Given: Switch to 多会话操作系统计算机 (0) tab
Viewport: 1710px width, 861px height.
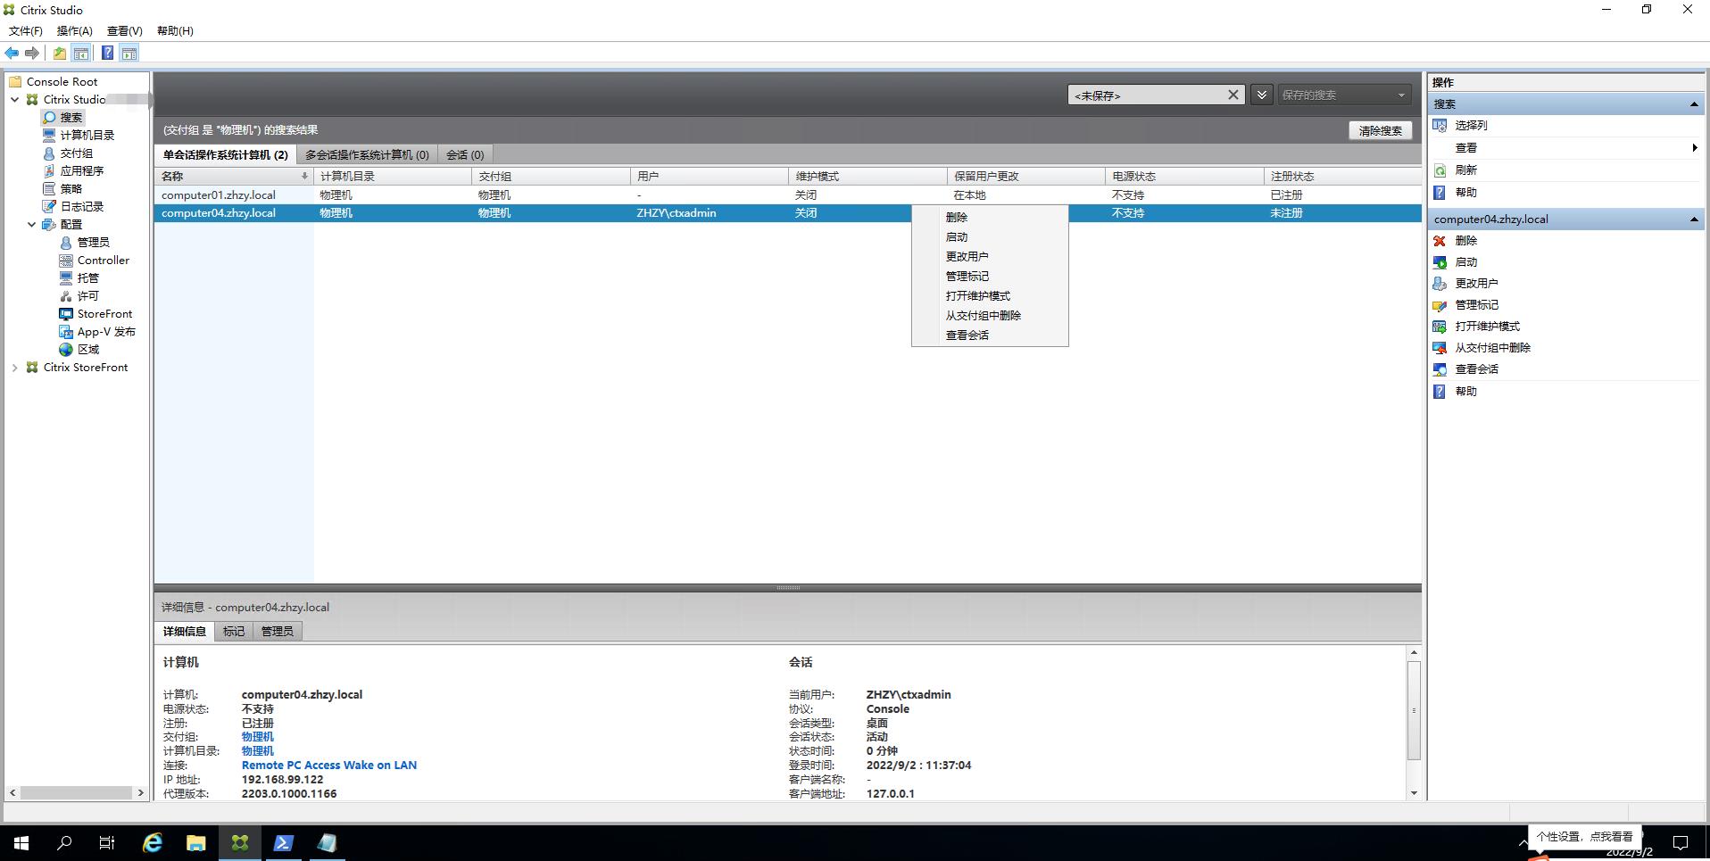Looking at the screenshot, I should point(367,154).
